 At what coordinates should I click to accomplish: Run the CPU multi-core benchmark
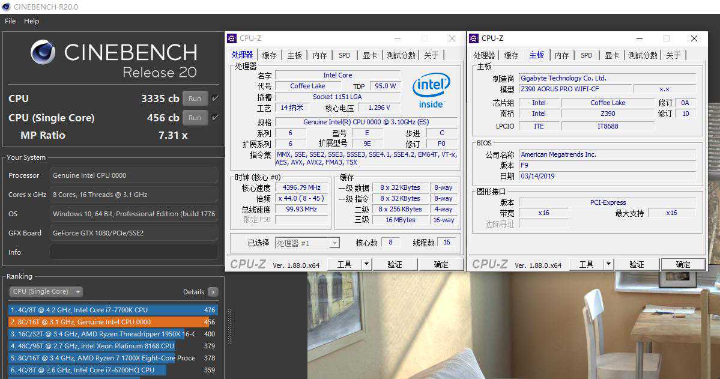tap(195, 99)
